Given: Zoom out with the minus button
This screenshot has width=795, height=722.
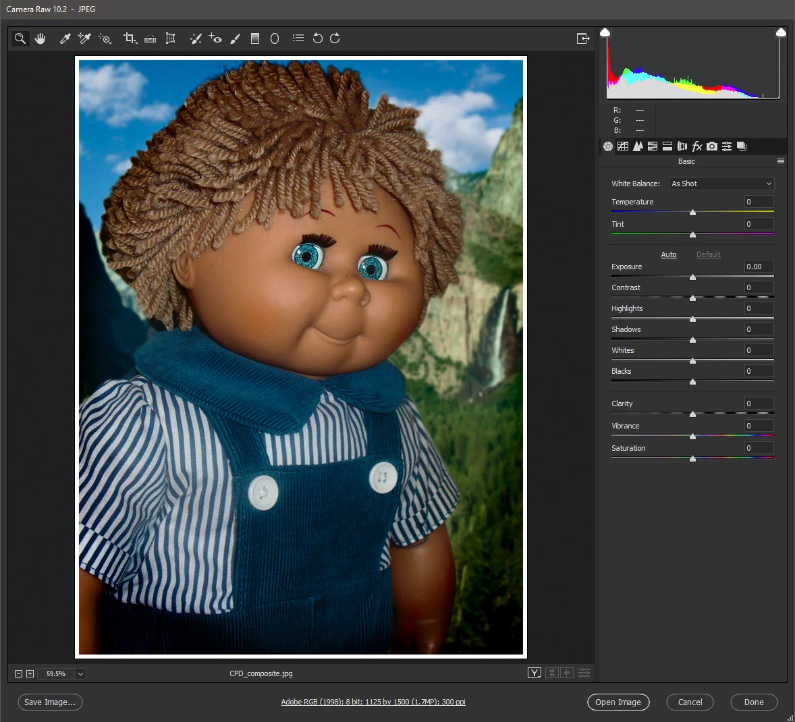Looking at the screenshot, I should (x=18, y=674).
